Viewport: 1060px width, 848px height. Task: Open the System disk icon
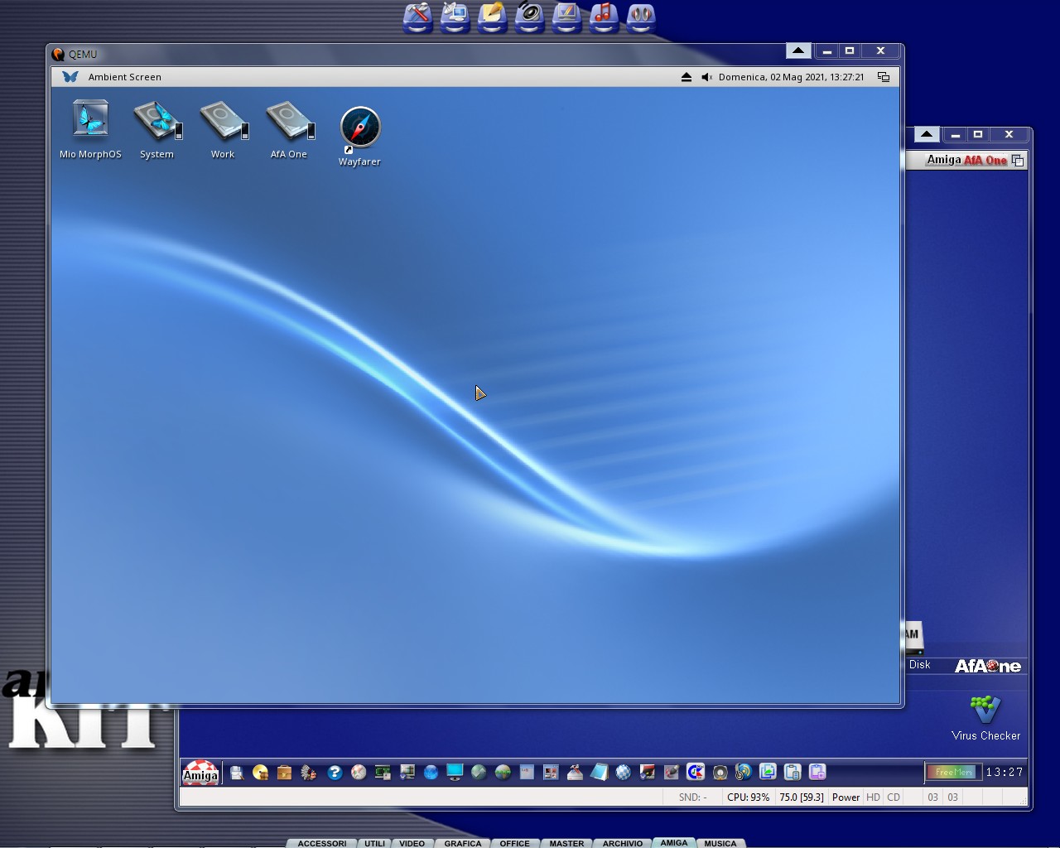tap(157, 121)
